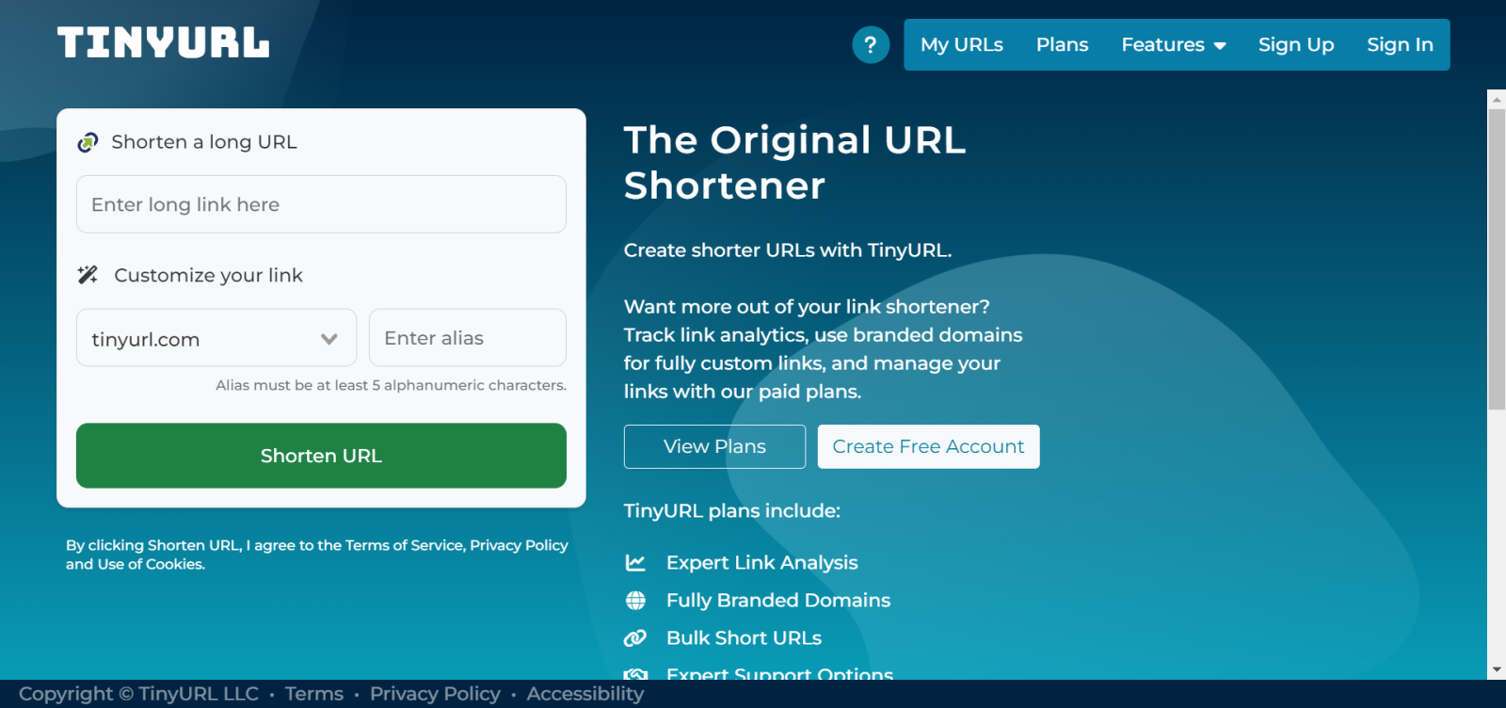Open the question mark help icon
The height and width of the screenshot is (708, 1506).
[x=871, y=44]
